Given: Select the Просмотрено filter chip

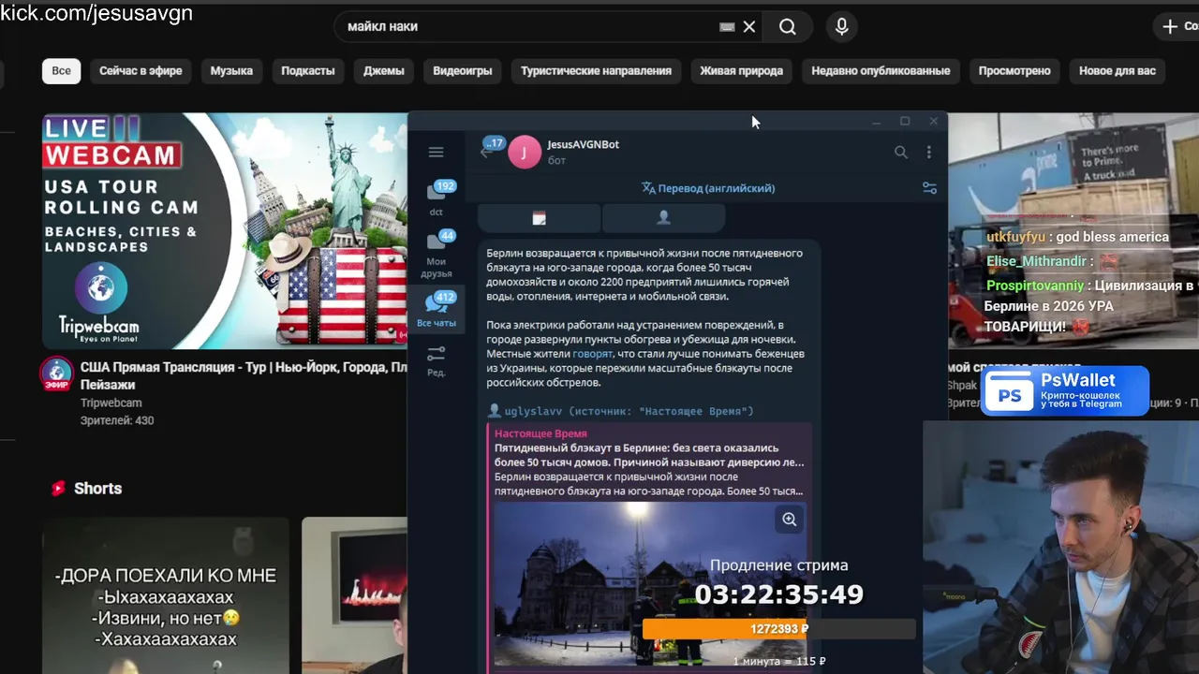Looking at the screenshot, I should click(1014, 70).
